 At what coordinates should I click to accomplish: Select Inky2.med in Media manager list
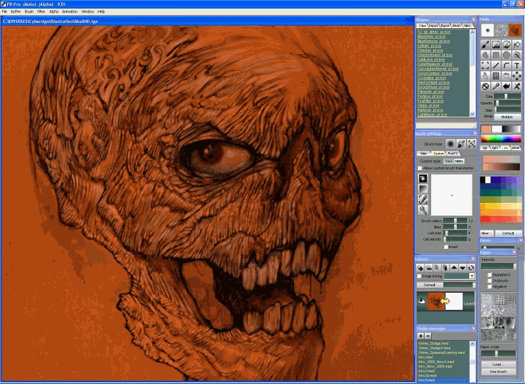click(426, 371)
